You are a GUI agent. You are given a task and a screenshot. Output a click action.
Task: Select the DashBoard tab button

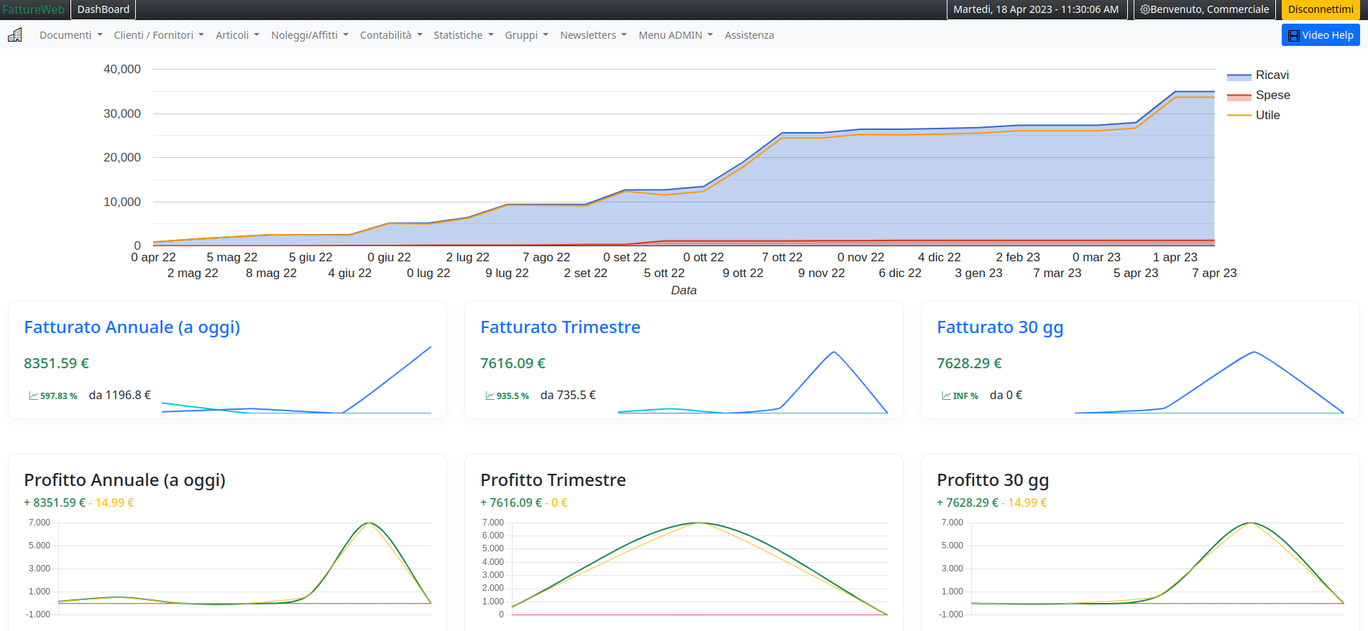point(104,9)
